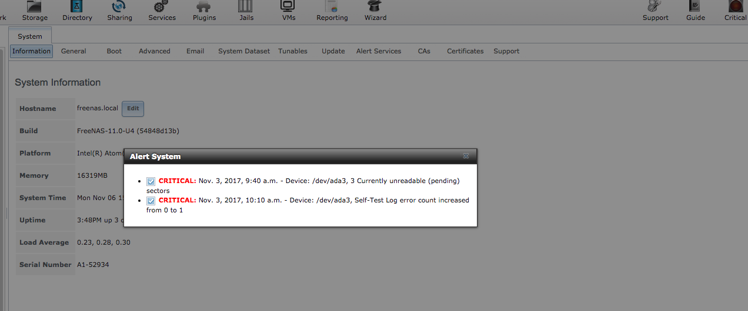
Task: Click the FreeNAS-11.0-U4 build value
Action: tap(128, 131)
